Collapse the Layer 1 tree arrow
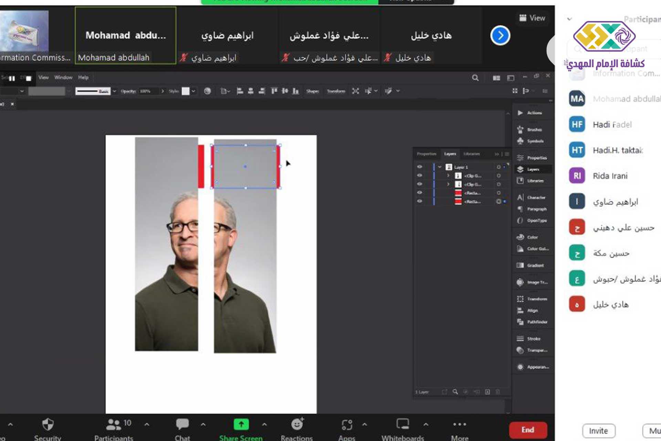The width and height of the screenshot is (661, 441). (x=440, y=167)
